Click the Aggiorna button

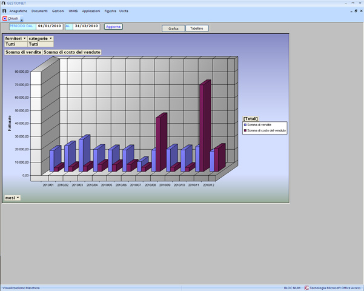(113, 27)
